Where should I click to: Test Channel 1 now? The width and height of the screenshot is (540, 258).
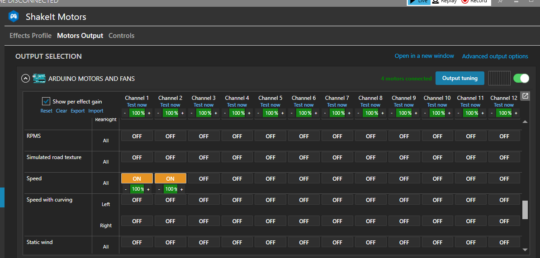coord(137,105)
